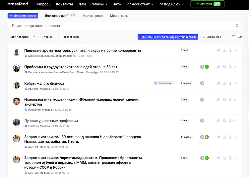Open the 'Релизы' dropdown menu
Image resolution: width=249 pixels, height=178 pixels.
(99, 4)
